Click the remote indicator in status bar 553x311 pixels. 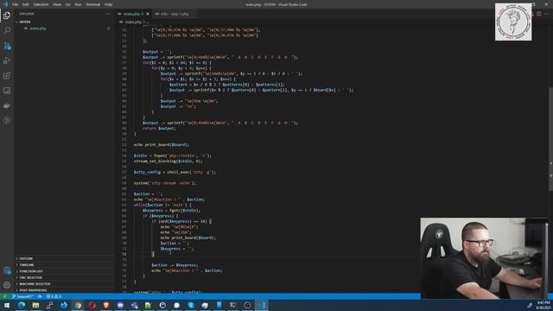pyautogui.click(x=4, y=296)
